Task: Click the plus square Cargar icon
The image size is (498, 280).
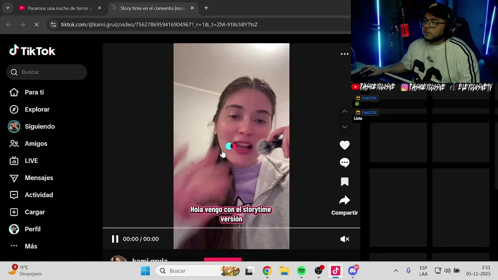Action: click(x=14, y=212)
